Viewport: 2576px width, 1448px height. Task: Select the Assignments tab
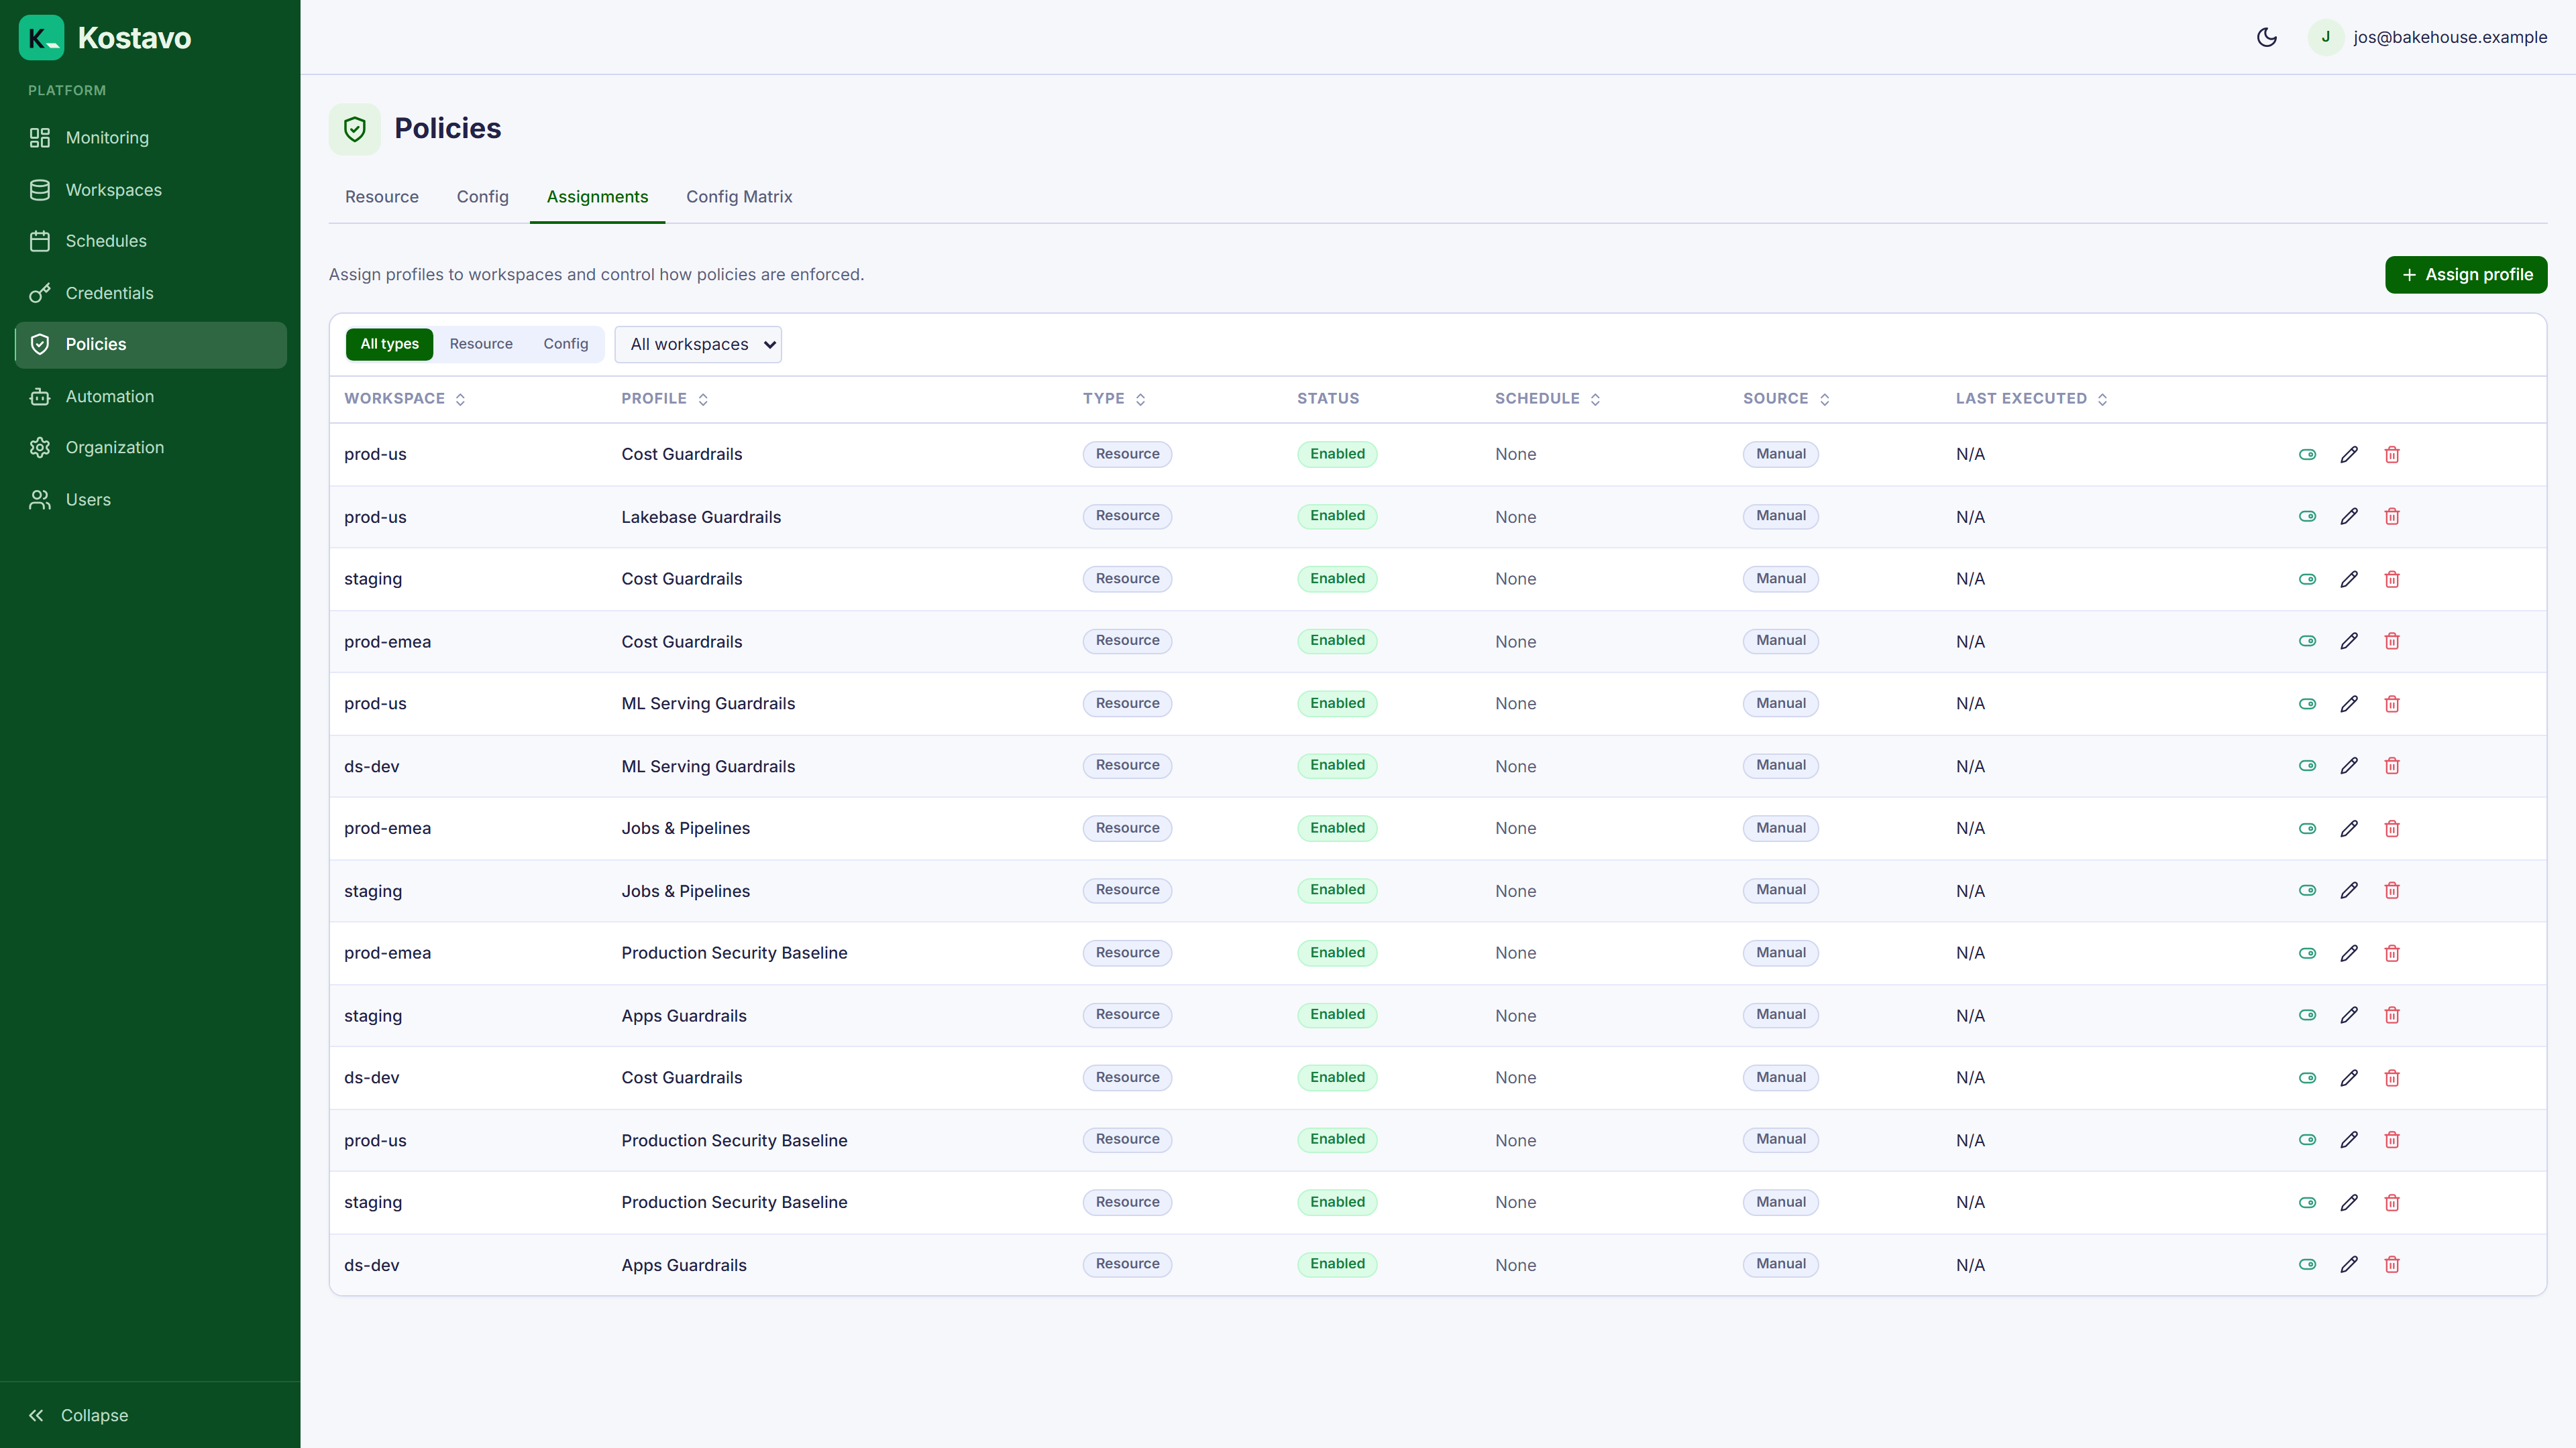[x=597, y=197]
